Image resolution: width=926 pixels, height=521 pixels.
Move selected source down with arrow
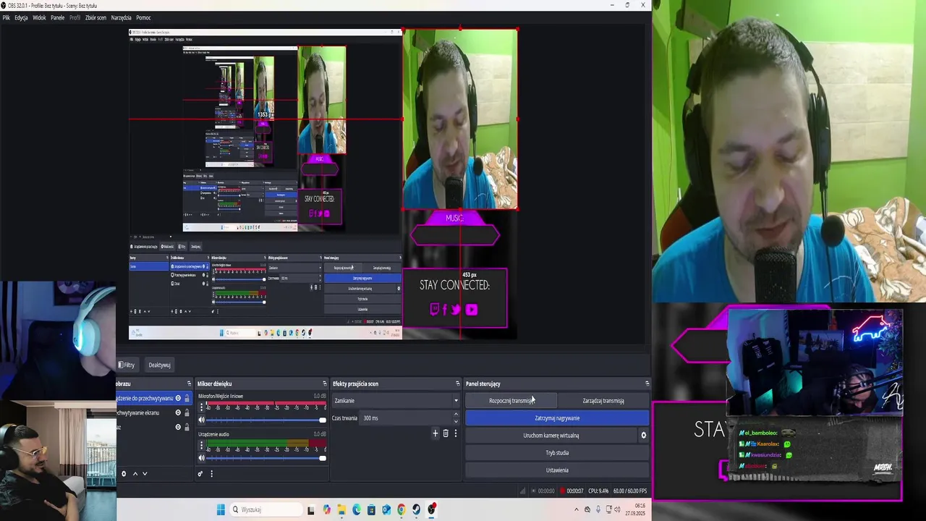click(x=145, y=474)
